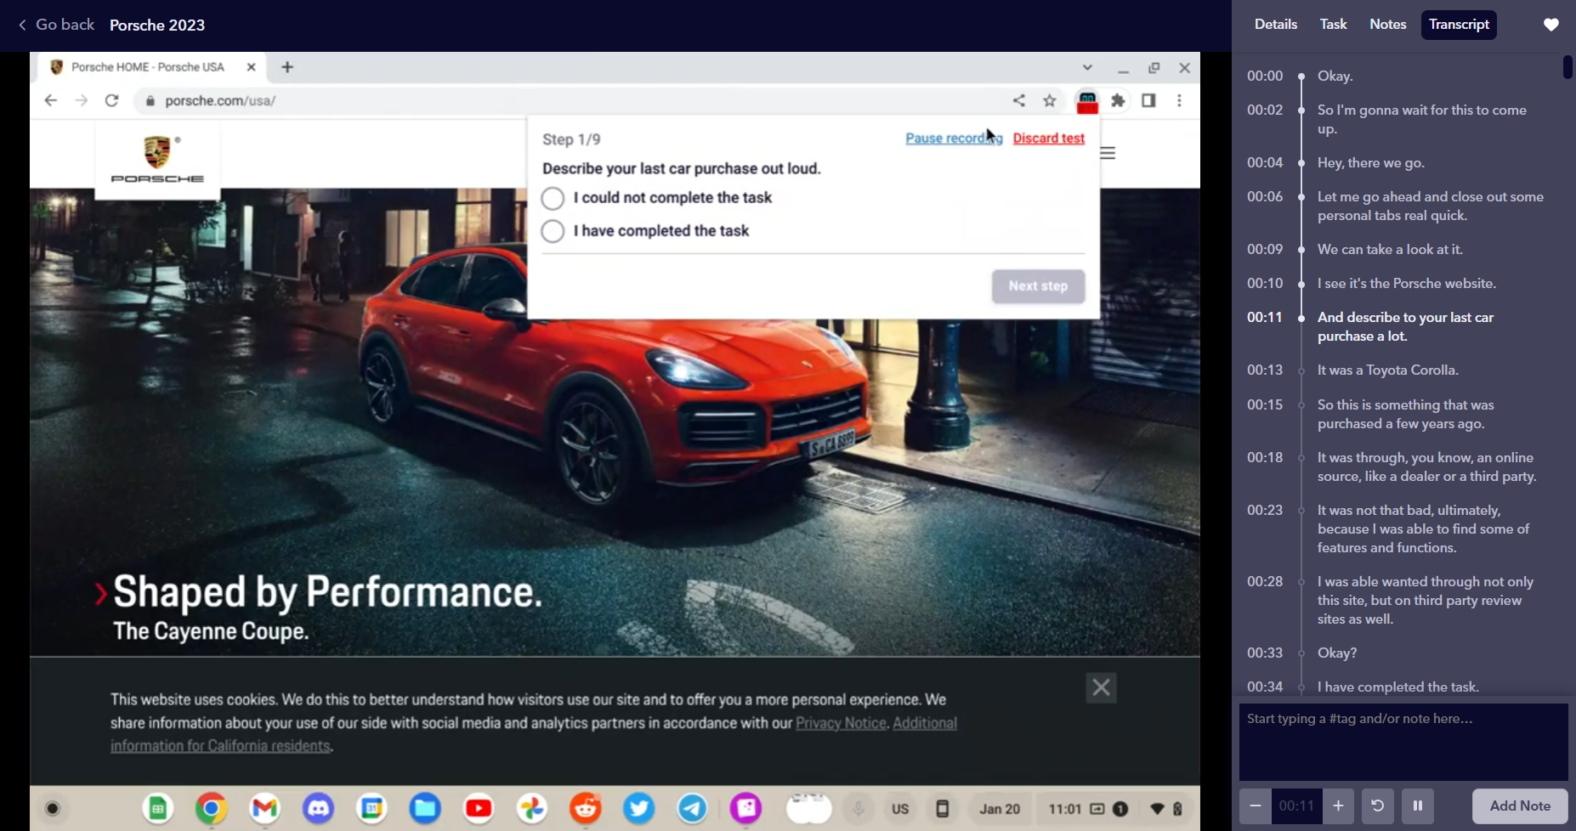Open Google Calendar from the shelf
The width and height of the screenshot is (1576, 831).
(x=371, y=809)
